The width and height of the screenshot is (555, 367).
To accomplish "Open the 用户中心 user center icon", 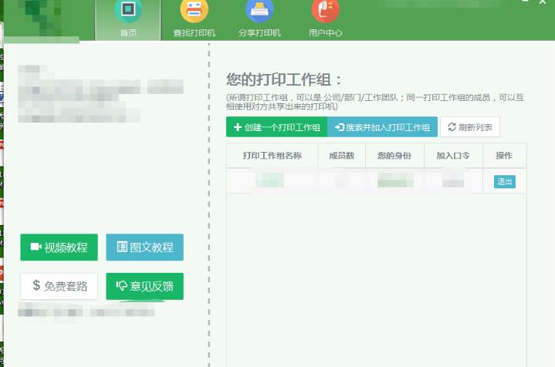I will (x=325, y=11).
